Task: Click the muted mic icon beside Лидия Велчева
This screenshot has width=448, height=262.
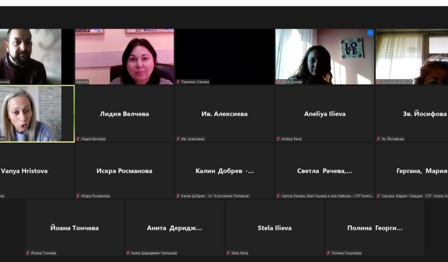Action: [78, 139]
